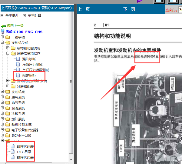Click the 菜单展开 text
The height and width of the screenshot is (164, 182).
[x=12, y=15]
